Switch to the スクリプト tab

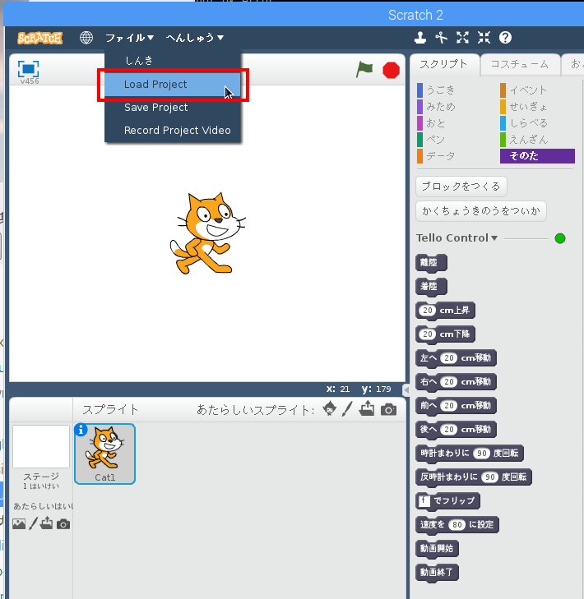point(443,64)
